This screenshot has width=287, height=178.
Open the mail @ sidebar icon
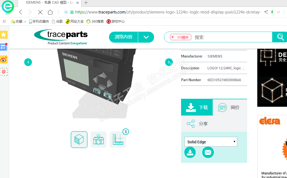click(x=4, y=72)
